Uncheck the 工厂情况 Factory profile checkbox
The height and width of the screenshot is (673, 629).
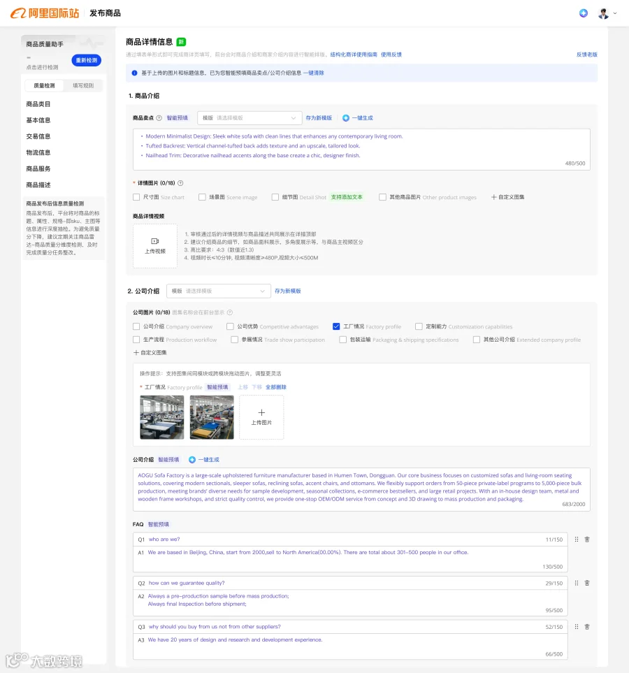(x=336, y=326)
